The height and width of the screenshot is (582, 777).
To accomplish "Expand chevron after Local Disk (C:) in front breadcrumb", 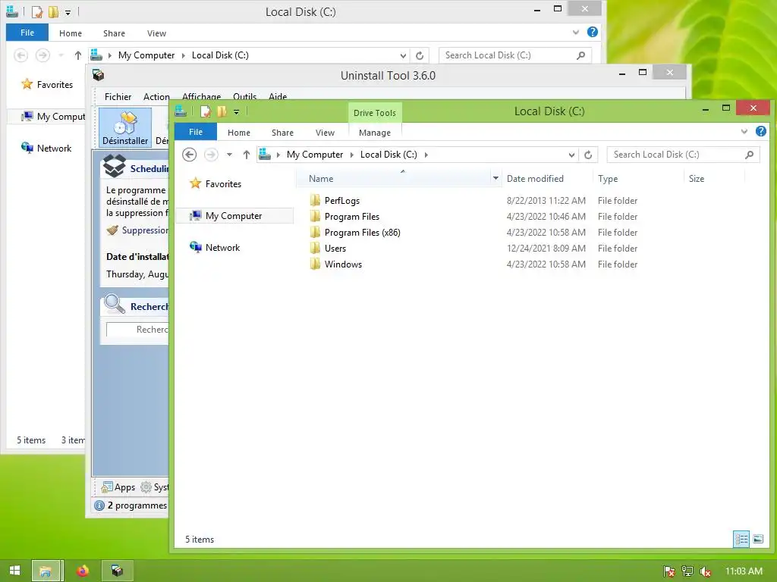I will [426, 155].
